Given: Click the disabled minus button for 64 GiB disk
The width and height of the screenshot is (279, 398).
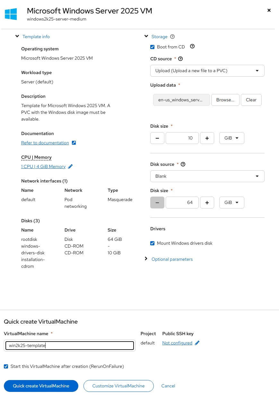Looking at the screenshot, I should tap(157, 202).
